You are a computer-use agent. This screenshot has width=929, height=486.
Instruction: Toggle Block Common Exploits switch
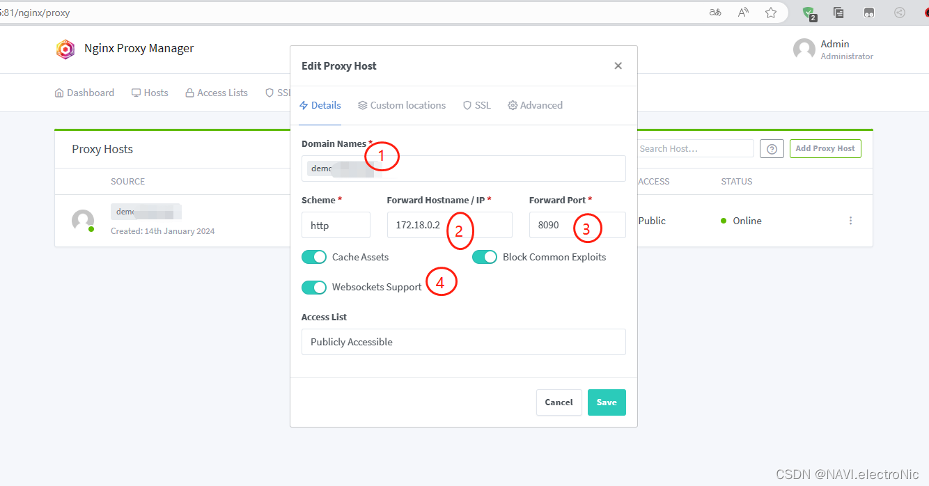pyautogui.click(x=485, y=257)
